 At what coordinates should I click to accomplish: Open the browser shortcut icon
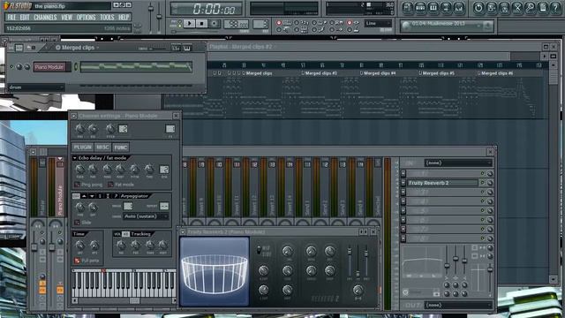(446, 8)
